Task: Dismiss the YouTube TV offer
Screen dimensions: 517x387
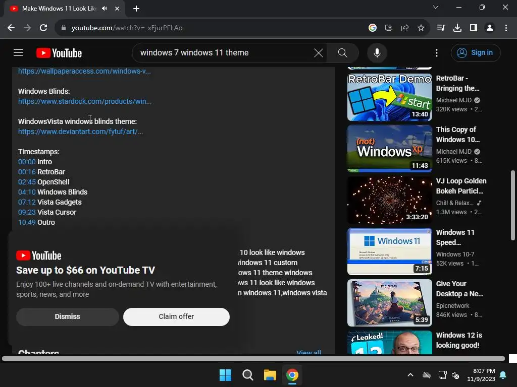Action: pos(68,317)
